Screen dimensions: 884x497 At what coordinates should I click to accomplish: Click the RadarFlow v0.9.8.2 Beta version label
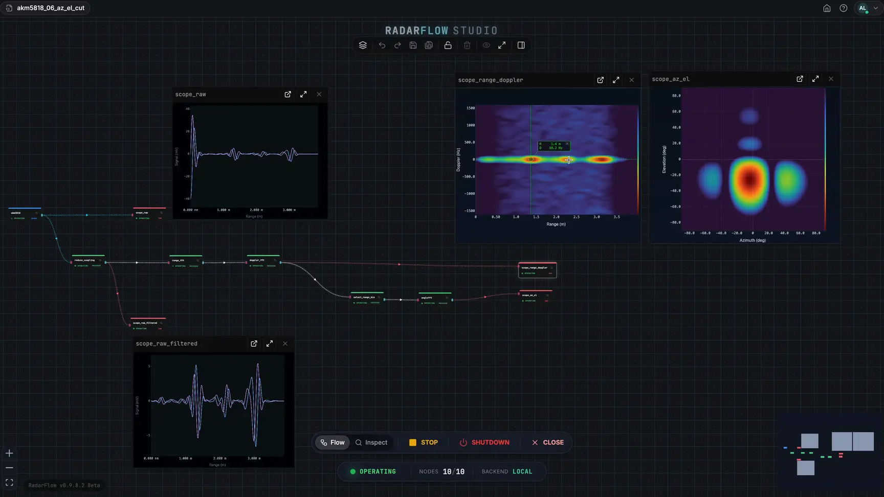(x=64, y=485)
